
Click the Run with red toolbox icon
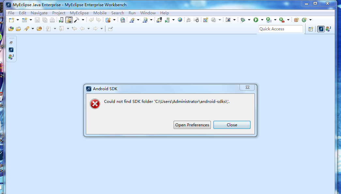click(x=282, y=20)
